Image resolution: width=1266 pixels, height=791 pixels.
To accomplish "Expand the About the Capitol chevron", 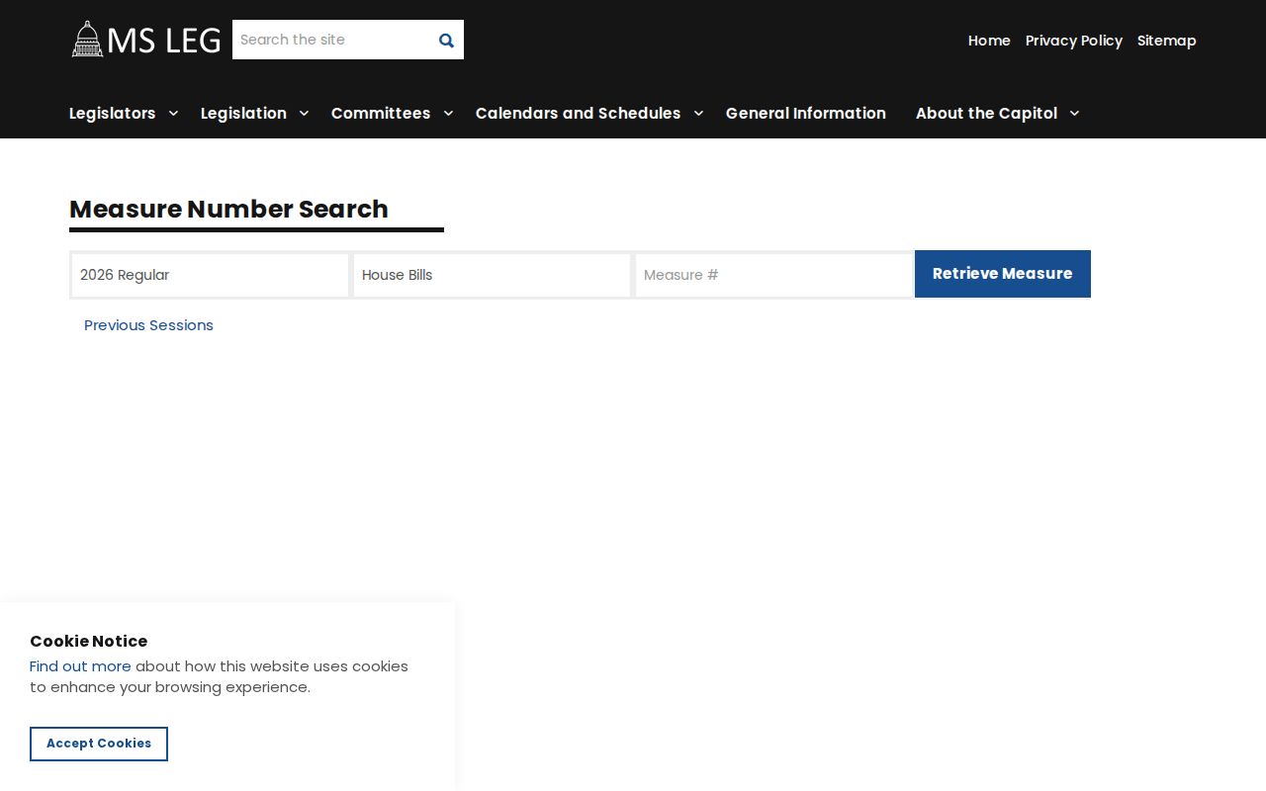I will tap(1074, 113).
